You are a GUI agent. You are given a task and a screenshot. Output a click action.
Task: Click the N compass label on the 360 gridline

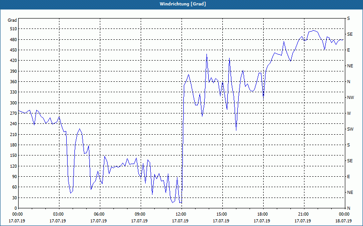[348, 82]
